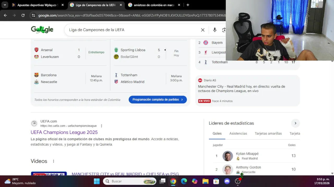Switch to the Apuestas deportivas Wplay.co tab
The height and width of the screenshot is (187, 334).
(38, 5)
